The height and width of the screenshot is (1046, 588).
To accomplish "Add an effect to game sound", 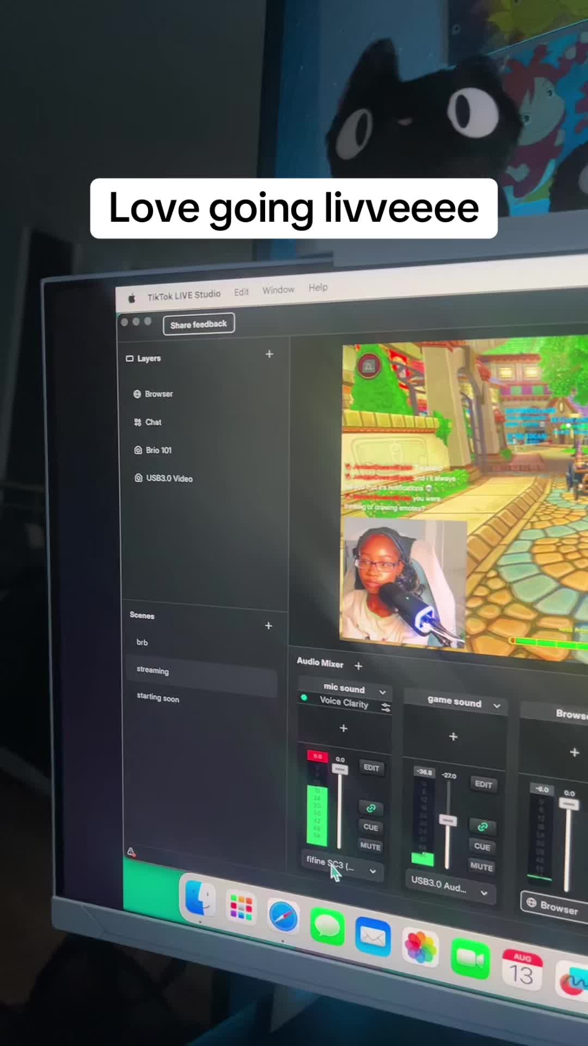I will pos(453,737).
